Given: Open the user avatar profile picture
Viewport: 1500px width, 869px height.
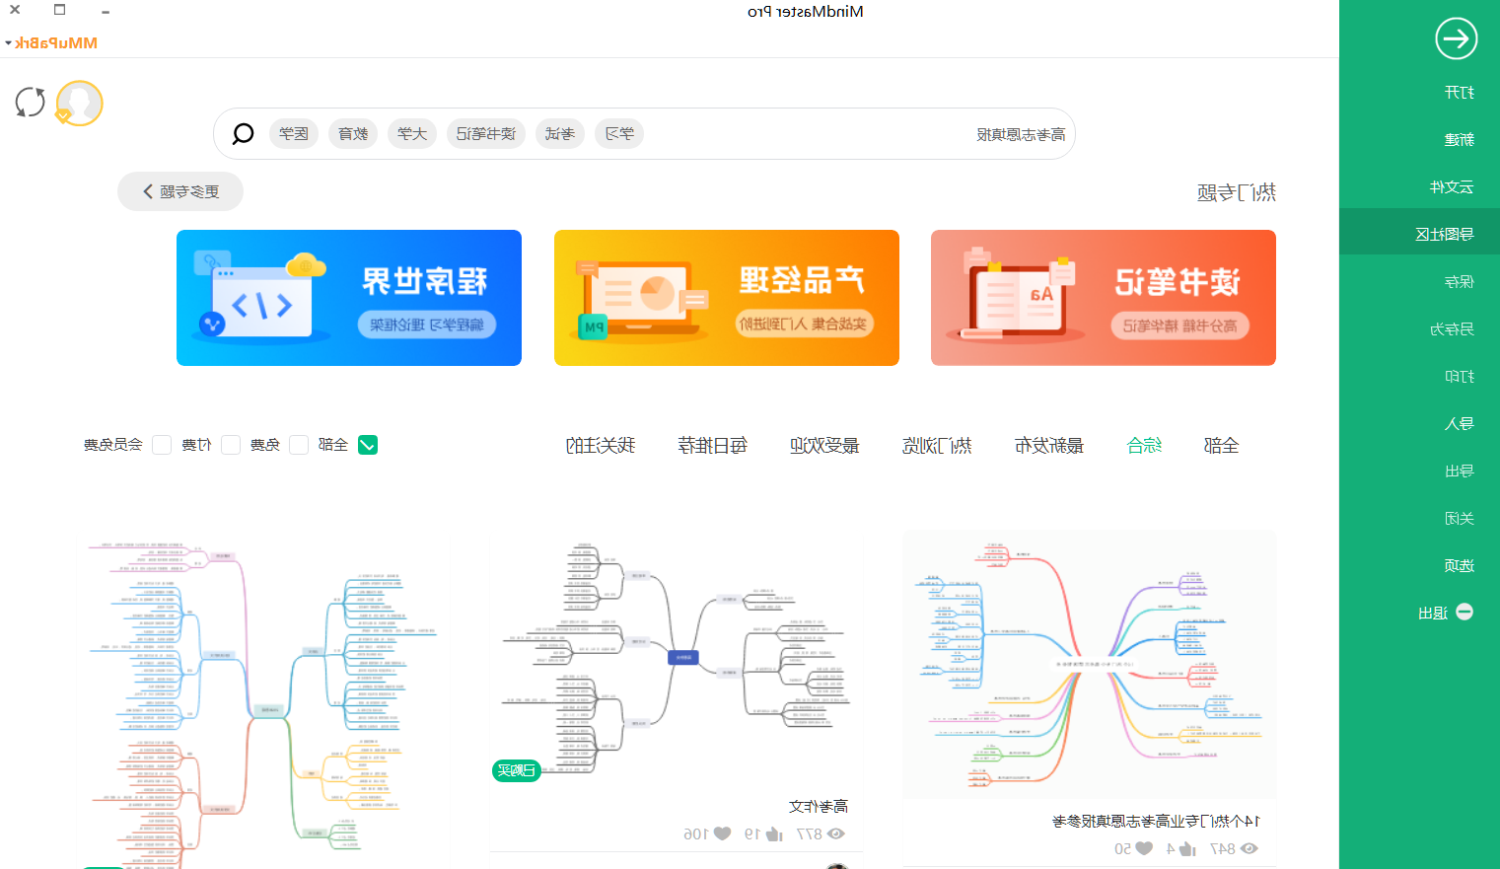Looking at the screenshot, I should click(79, 103).
